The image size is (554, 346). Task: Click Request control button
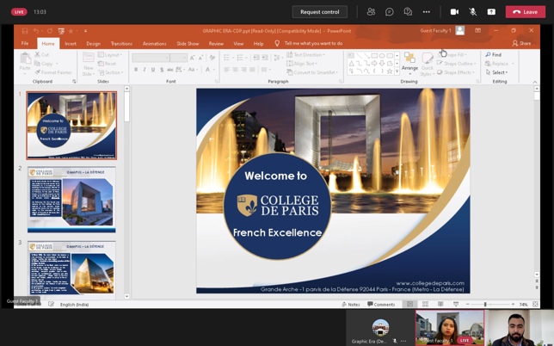point(319,12)
